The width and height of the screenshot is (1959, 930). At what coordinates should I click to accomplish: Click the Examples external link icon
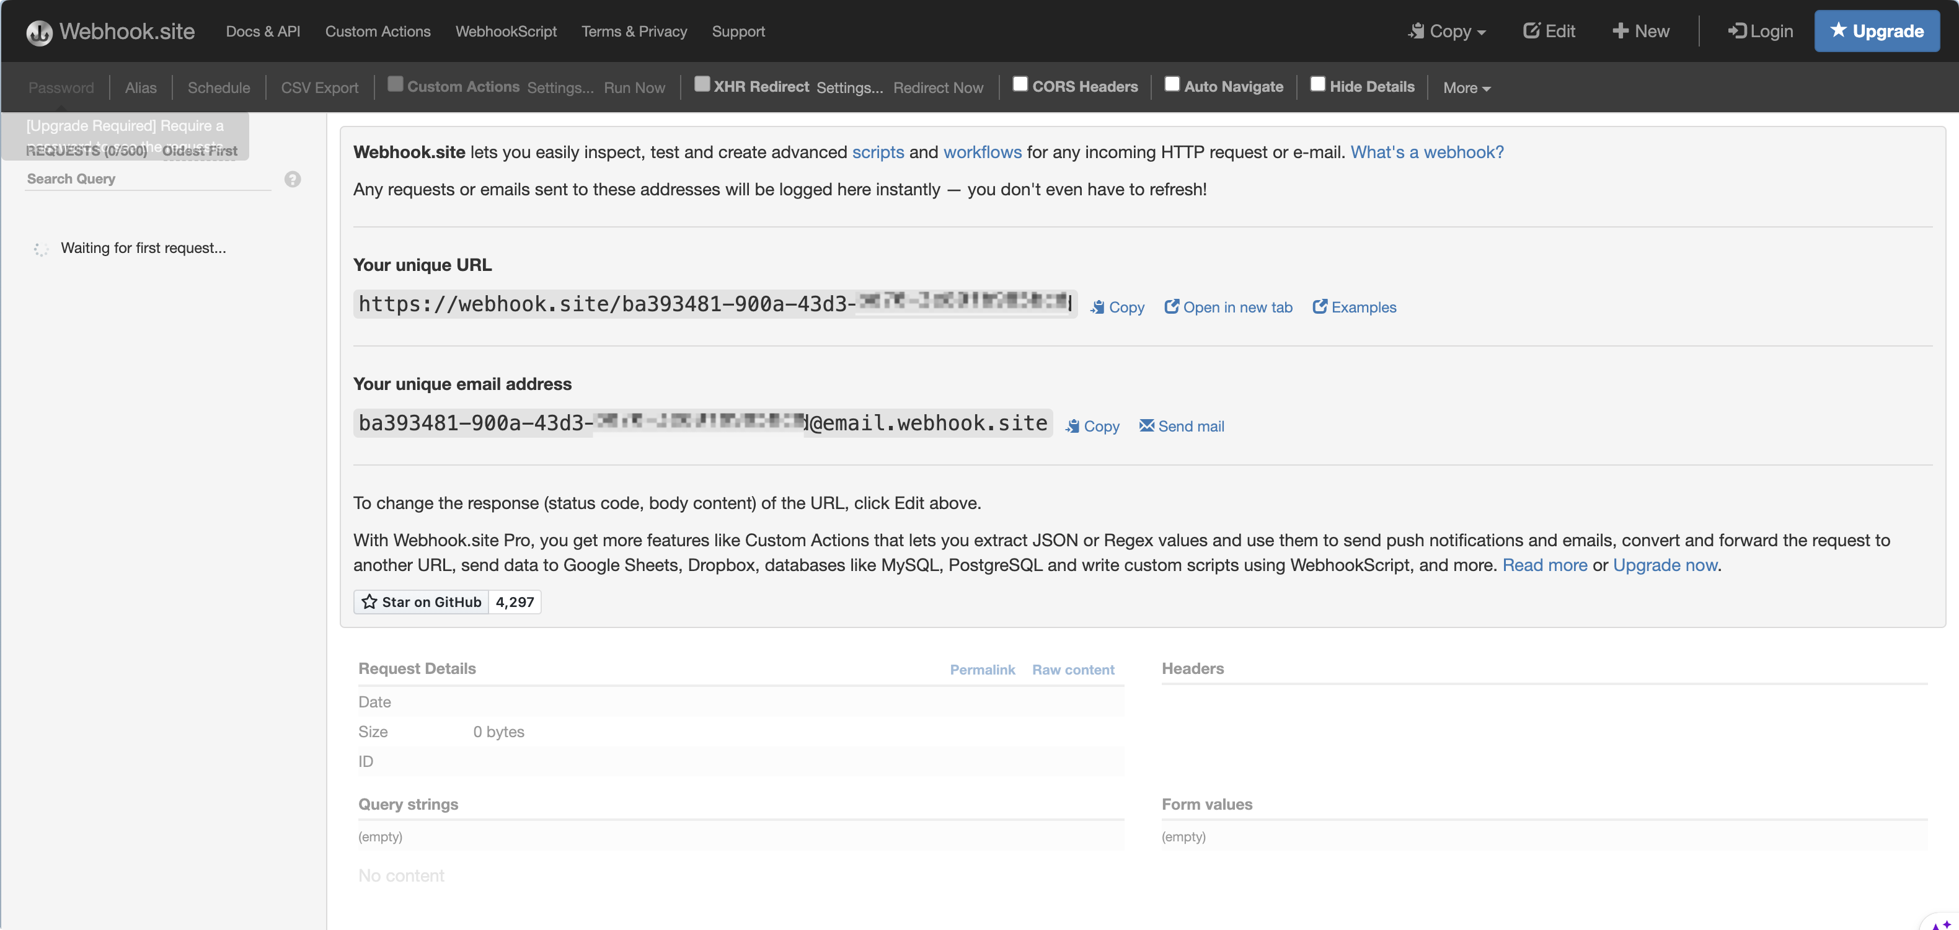(x=1320, y=306)
